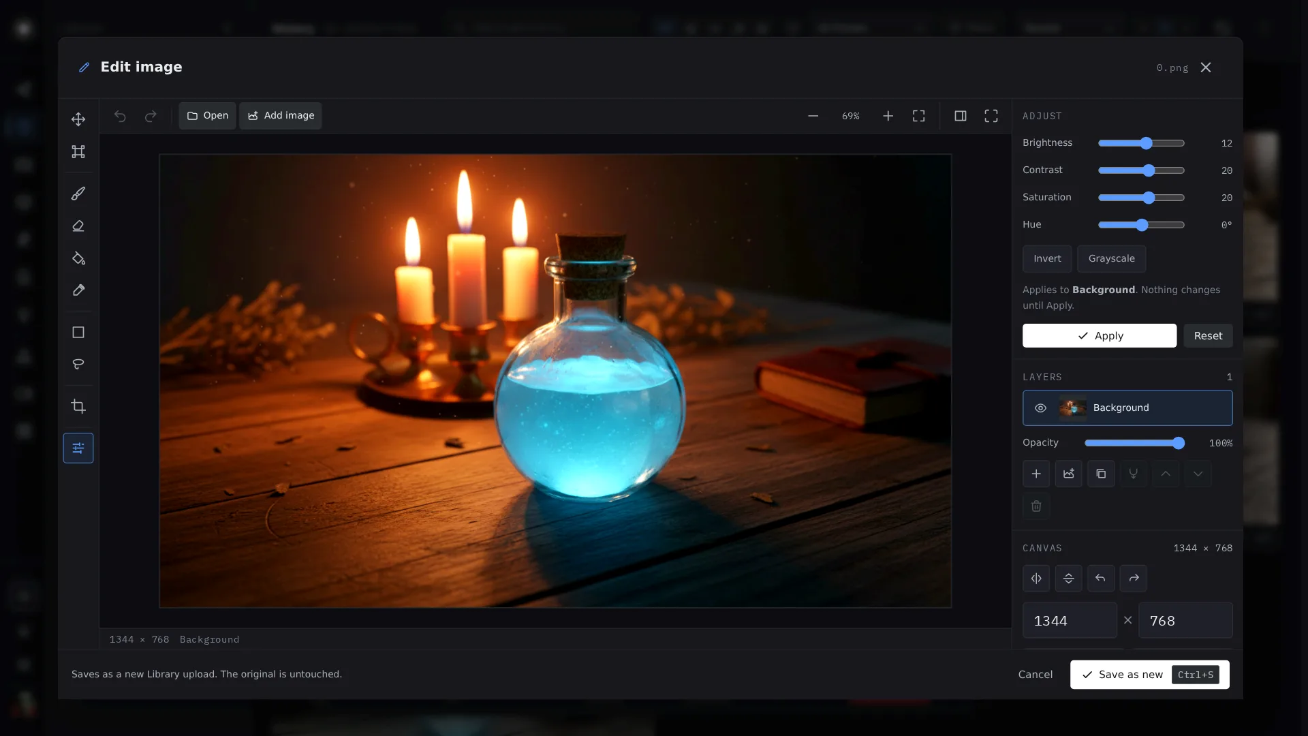The width and height of the screenshot is (1308, 736).
Task: Toggle the Invert adjustment
Action: pyautogui.click(x=1047, y=259)
